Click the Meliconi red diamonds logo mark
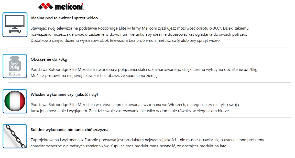 click(x=46, y=6)
